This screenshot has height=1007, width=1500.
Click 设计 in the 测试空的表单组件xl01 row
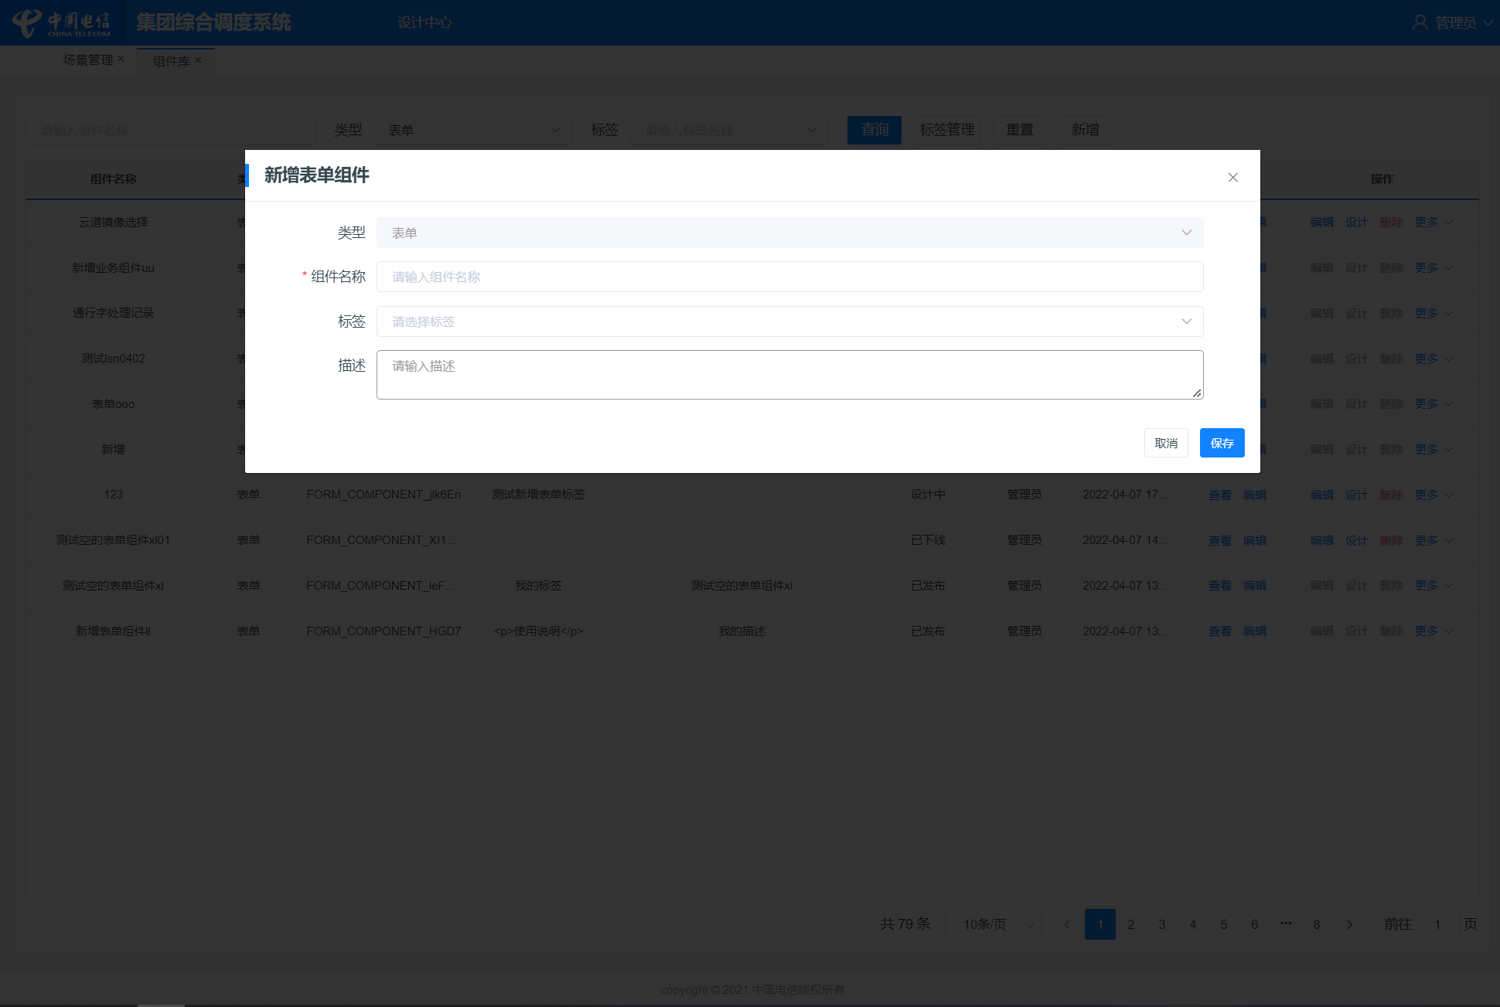(1356, 540)
